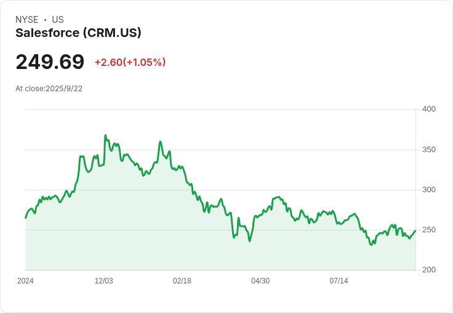The width and height of the screenshot is (453, 313).
Task: Click the chart line's leftmost starting point
Action: [x=26, y=218]
